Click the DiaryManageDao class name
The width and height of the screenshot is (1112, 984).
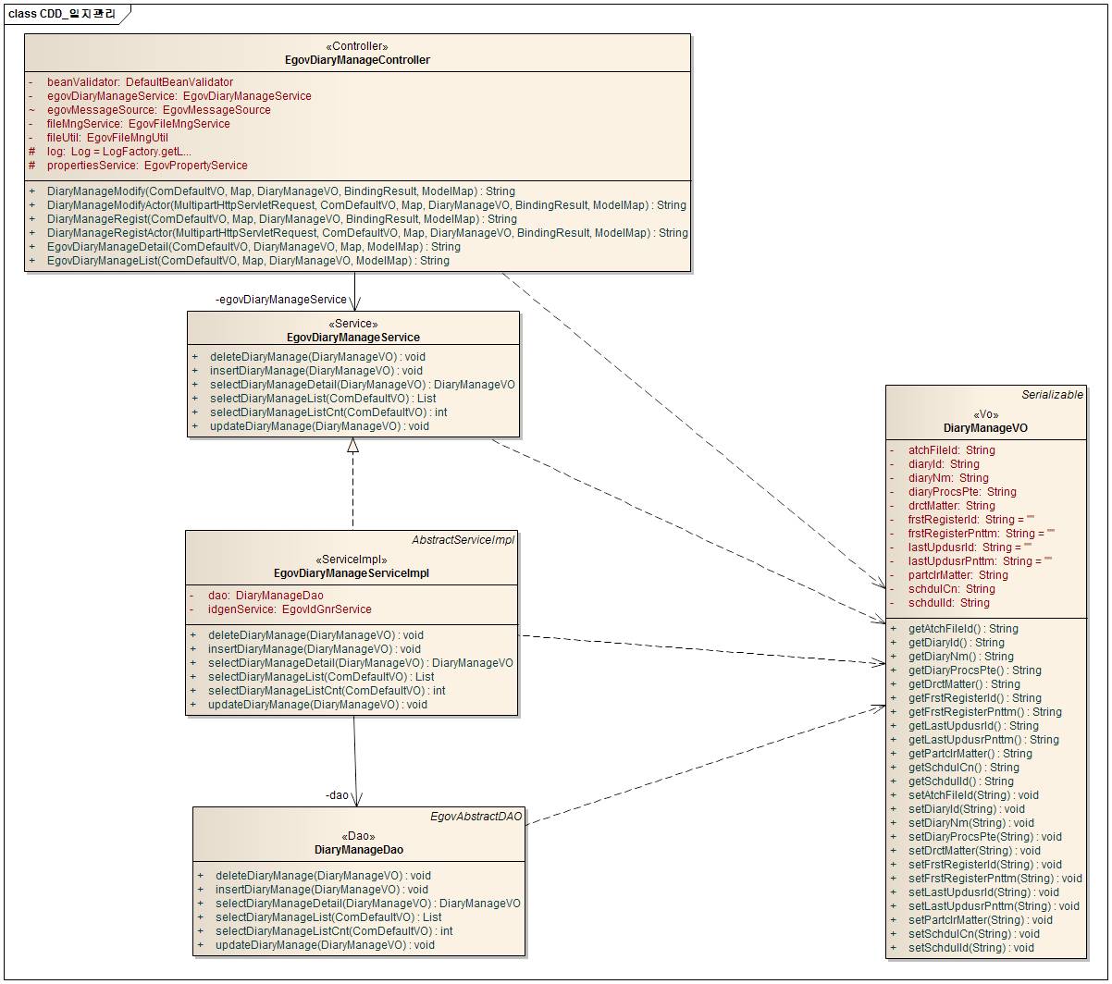point(358,849)
